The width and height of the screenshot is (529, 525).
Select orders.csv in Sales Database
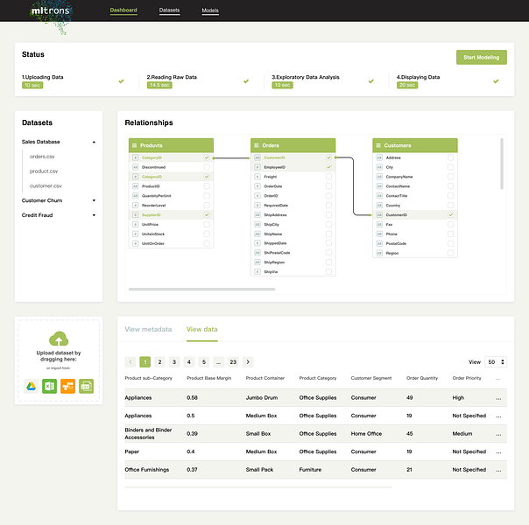tap(42, 157)
